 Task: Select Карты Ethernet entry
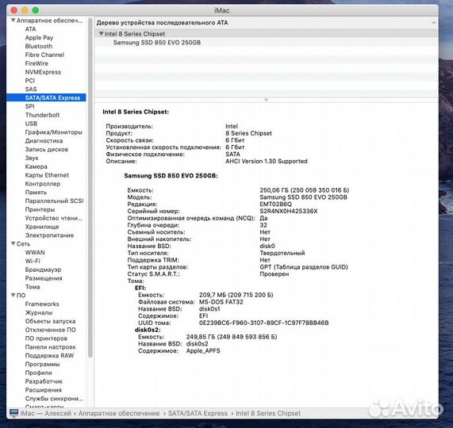click(47, 175)
